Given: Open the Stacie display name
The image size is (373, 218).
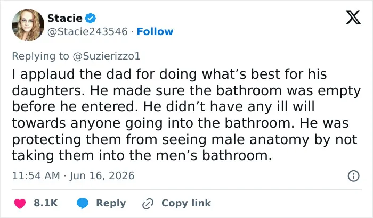Looking at the screenshot, I should coord(65,18).
